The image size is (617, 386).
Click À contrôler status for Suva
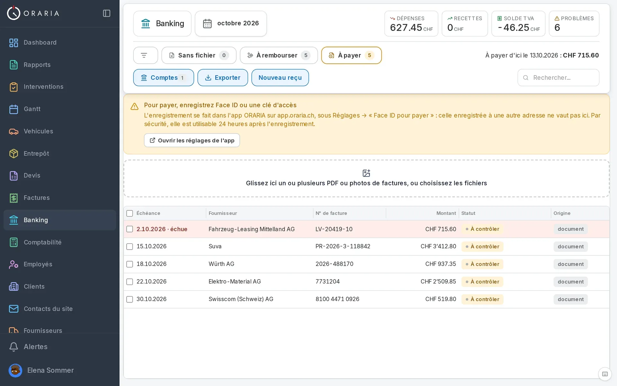tap(482, 247)
